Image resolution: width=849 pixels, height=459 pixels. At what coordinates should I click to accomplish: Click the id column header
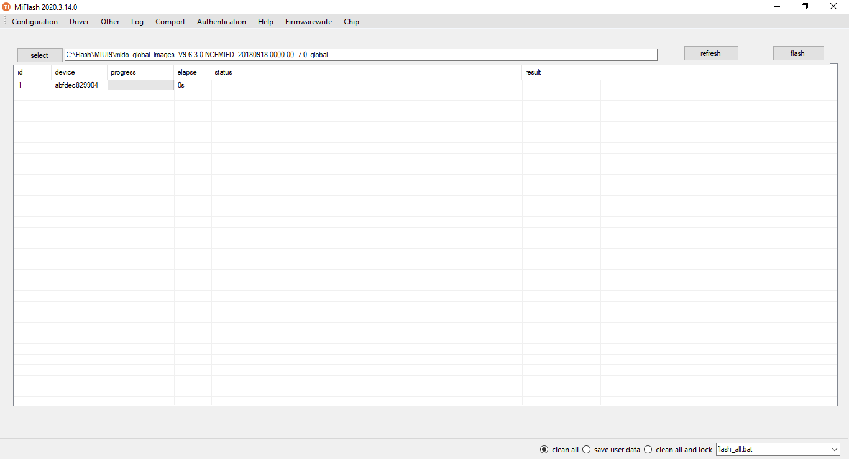32,72
